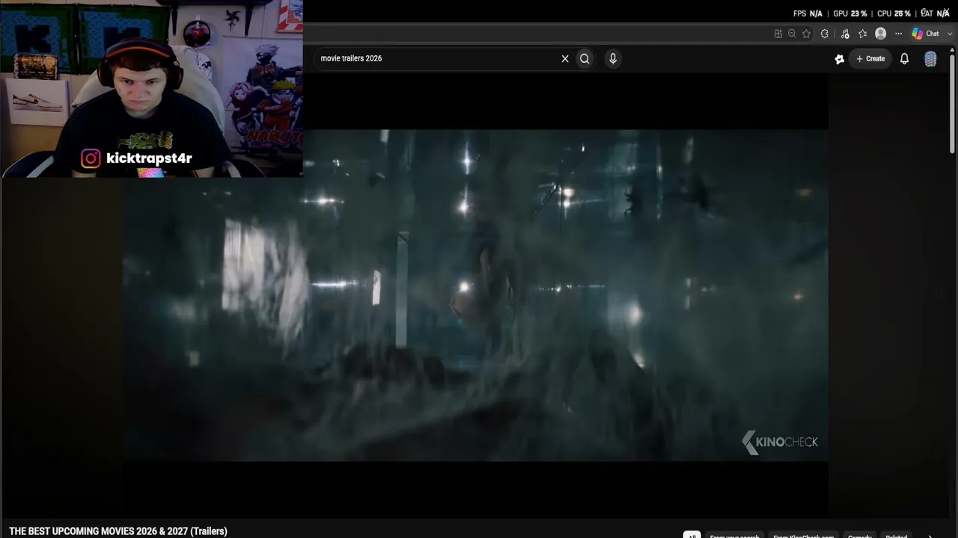
Task: Open the browser profile avatar
Action: click(x=881, y=34)
